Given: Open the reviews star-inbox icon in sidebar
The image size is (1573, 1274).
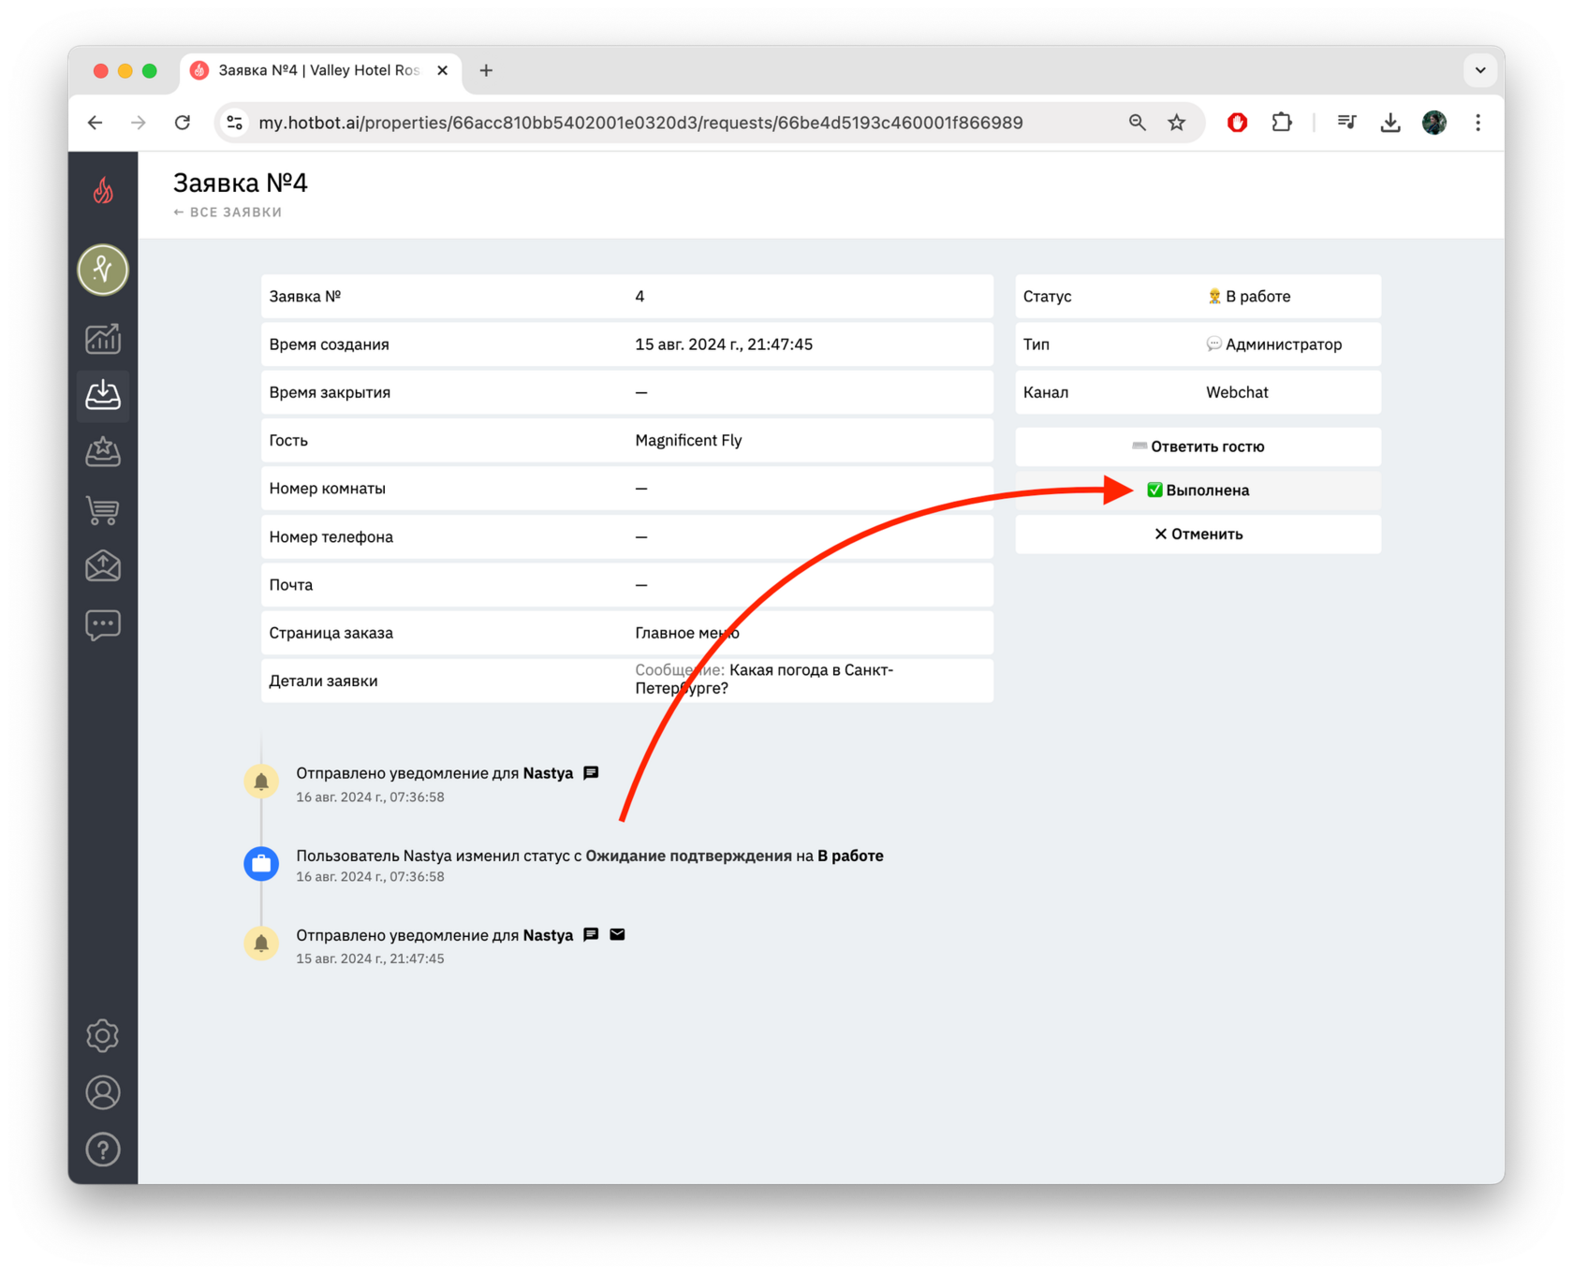Looking at the screenshot, I should [103, 452].
